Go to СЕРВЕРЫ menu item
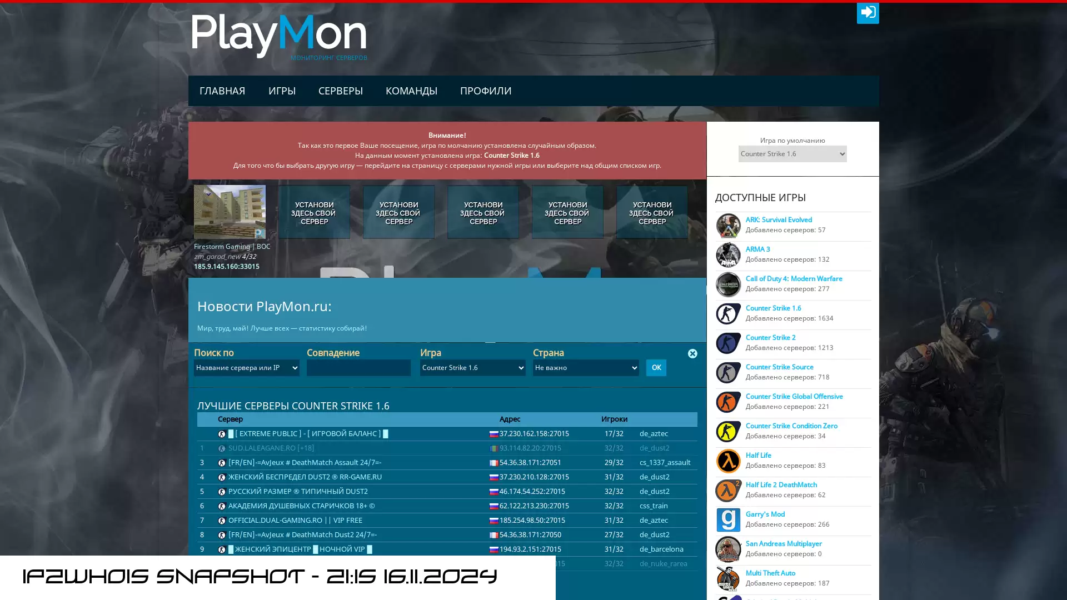1067x600 pixels. click(x=340, y=91)
